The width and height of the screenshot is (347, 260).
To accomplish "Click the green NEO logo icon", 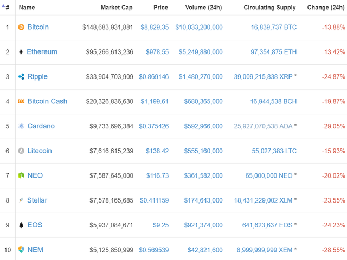I will tap(21, 175).
